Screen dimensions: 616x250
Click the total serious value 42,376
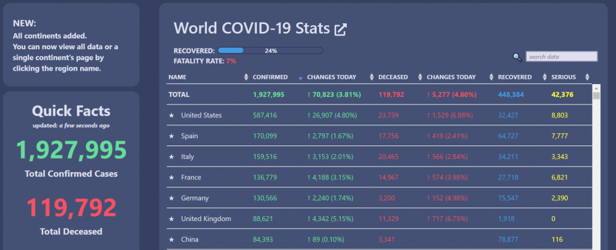pyautogui.click(x=562, y=95)
